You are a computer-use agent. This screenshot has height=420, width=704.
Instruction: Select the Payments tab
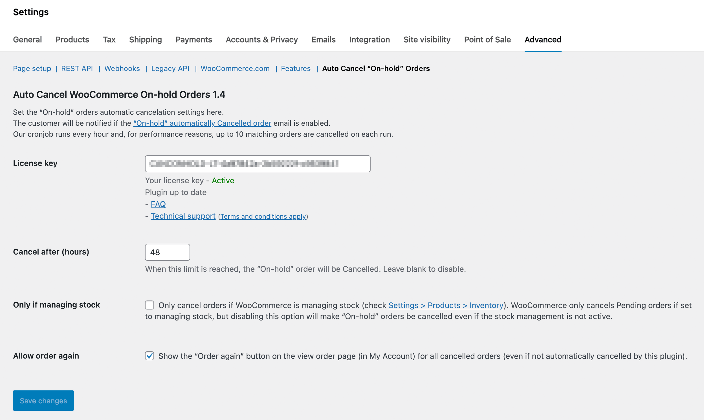click(x=194, y=40)
